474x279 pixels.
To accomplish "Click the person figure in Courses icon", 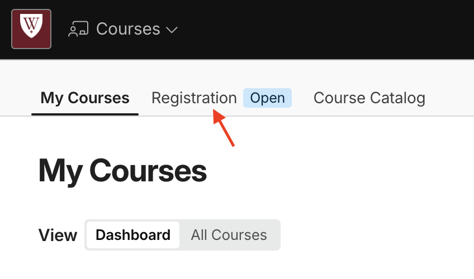I will [x=73, y=32].
